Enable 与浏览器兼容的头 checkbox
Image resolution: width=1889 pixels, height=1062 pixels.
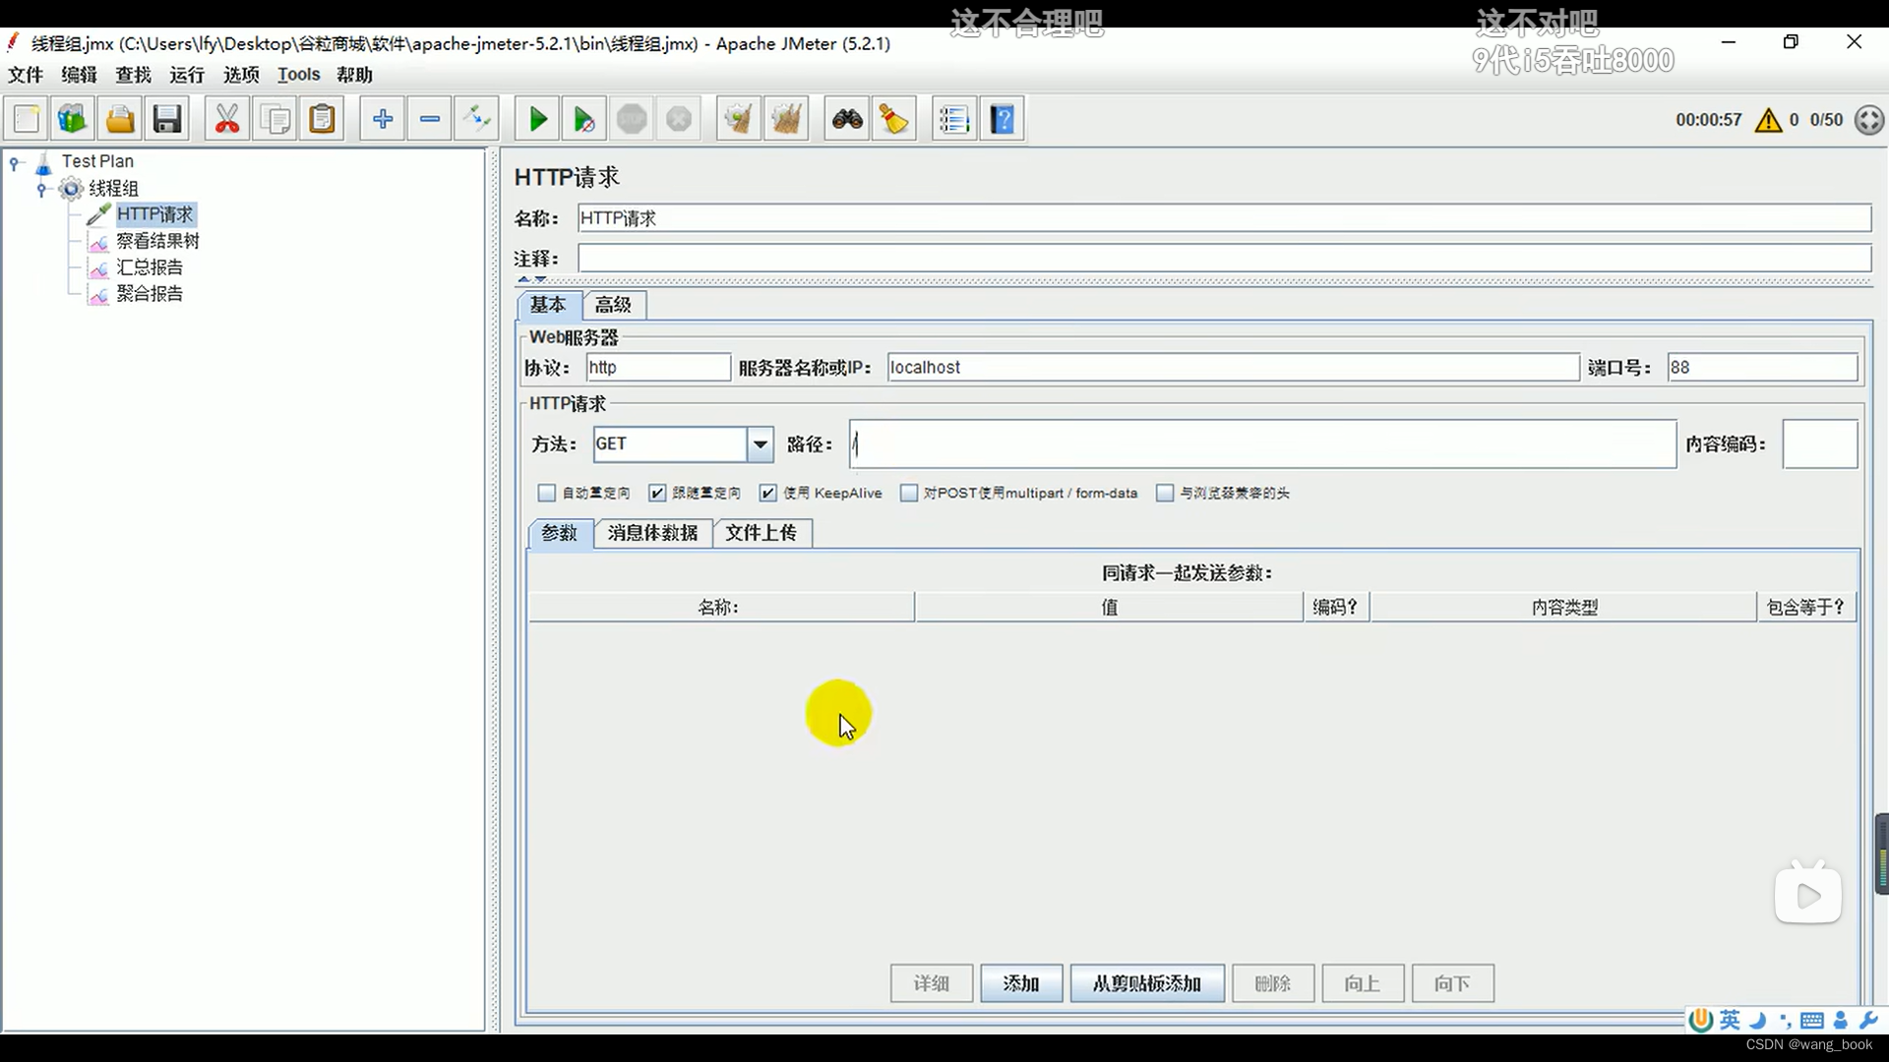(x=1165, y=493)
